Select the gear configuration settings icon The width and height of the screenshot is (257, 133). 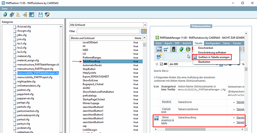click(x=32, y=15)
